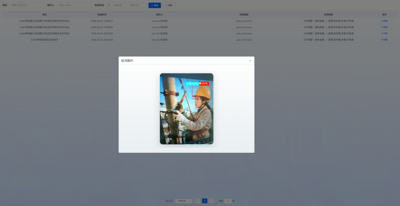Image resolution: width=400 pixels, height=206 pixels.
Task: Click vivo Z3i 标准版 in the 10:00:15 row
Action: point(159,21)
